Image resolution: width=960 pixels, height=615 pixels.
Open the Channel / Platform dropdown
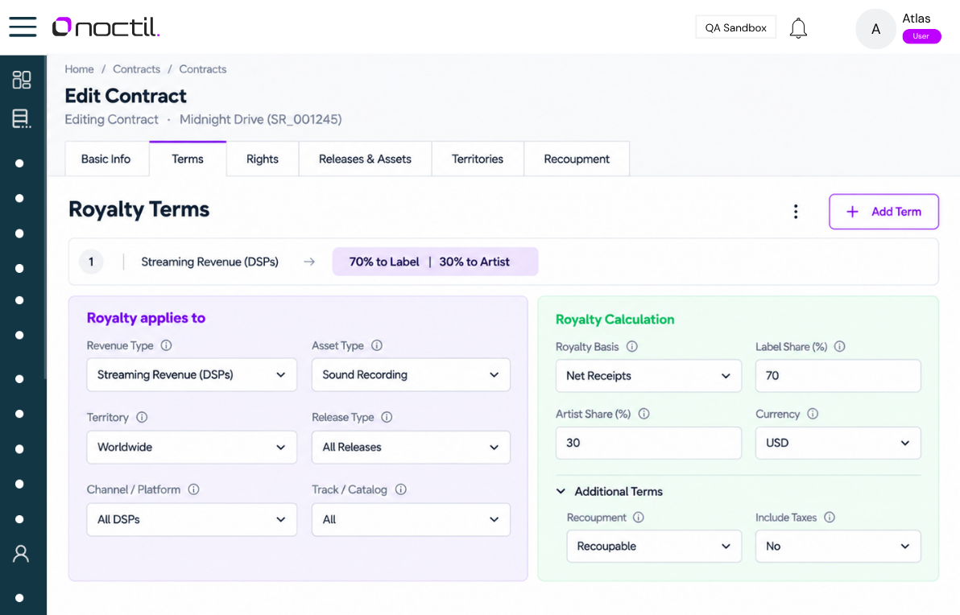tap(192, 519)
